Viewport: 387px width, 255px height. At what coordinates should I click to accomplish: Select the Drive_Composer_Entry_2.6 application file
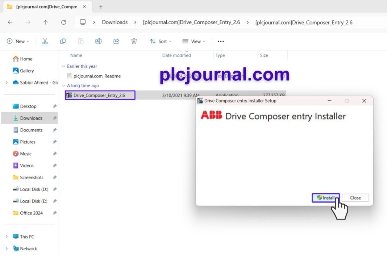tap(100, 95)
